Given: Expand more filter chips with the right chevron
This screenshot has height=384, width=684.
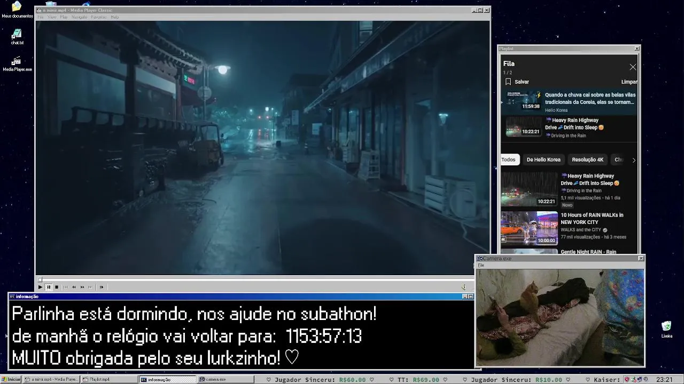Looking at the screenshot, I should [x=634, y=160].
